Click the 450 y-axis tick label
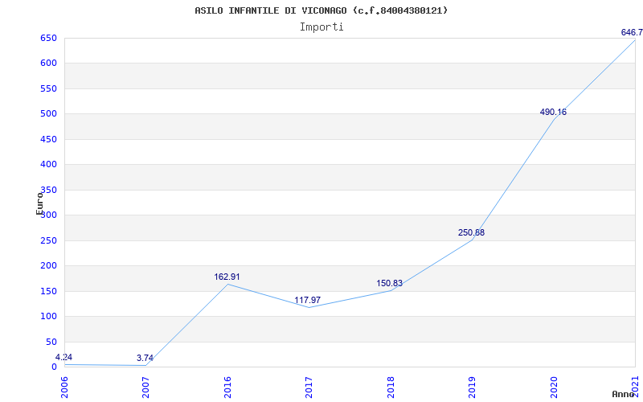This screenshot has height=402, width=643. pos(48,139)
